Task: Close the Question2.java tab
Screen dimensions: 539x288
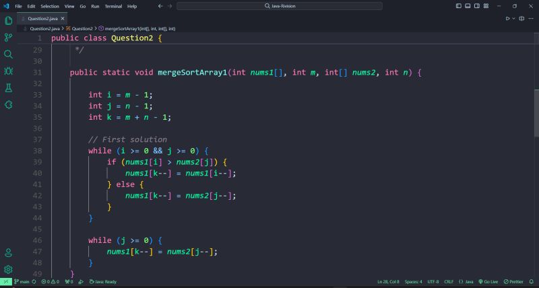Action: coord(63,19)
